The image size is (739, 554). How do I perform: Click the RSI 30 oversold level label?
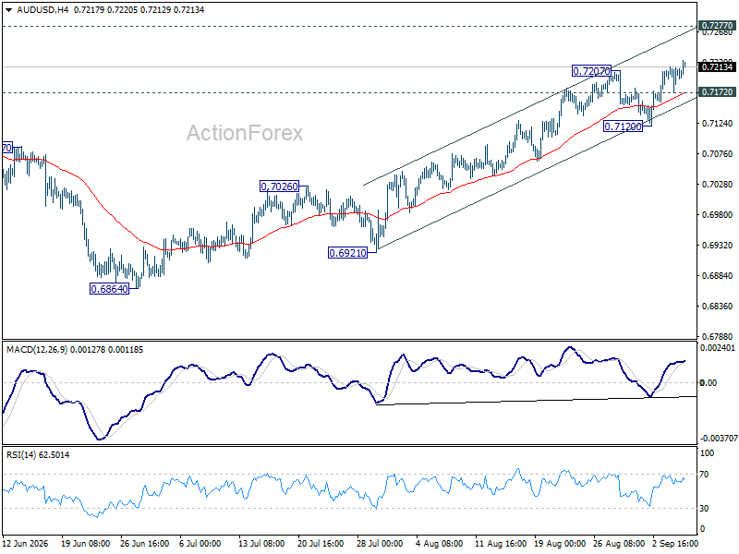(x=704, y=509)
